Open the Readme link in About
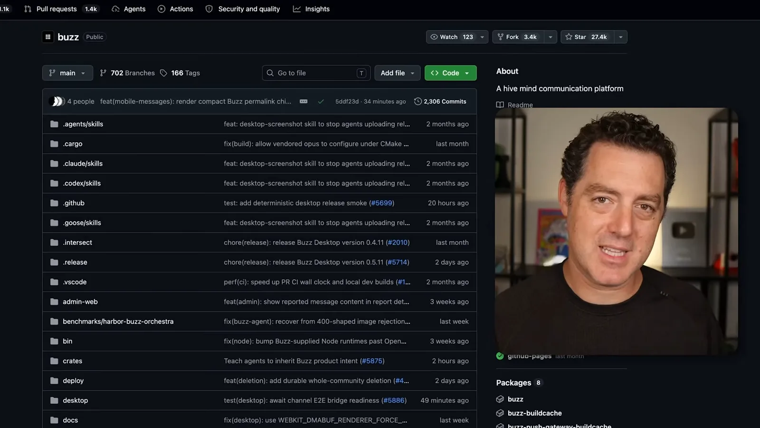 [515, 105]
